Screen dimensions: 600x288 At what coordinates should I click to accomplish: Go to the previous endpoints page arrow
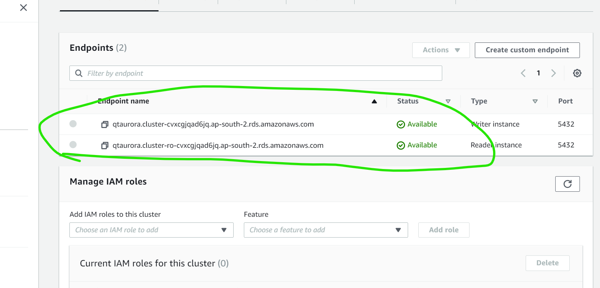coord(523,73)
